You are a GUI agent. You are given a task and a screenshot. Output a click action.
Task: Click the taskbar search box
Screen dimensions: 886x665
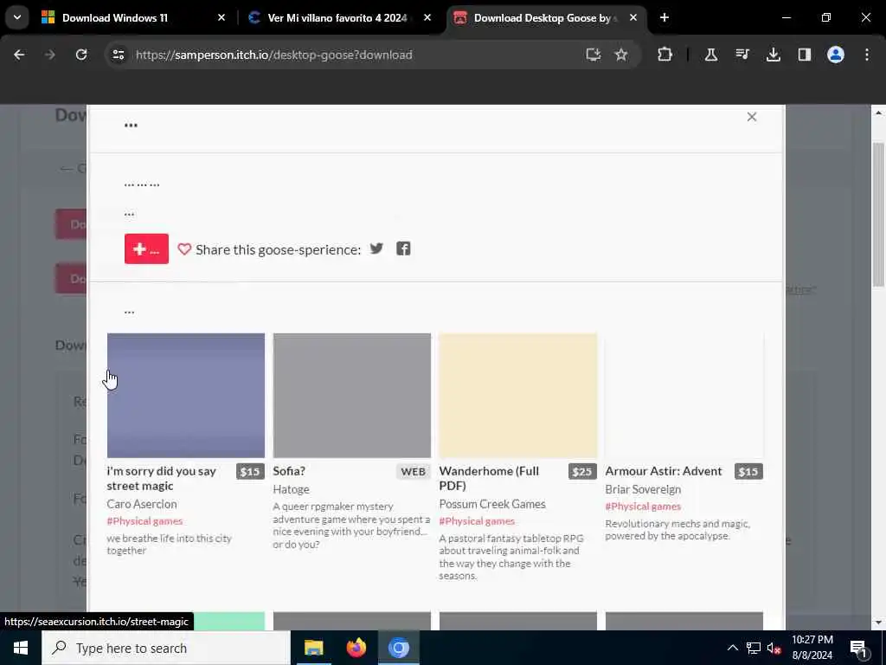point(165,648)
